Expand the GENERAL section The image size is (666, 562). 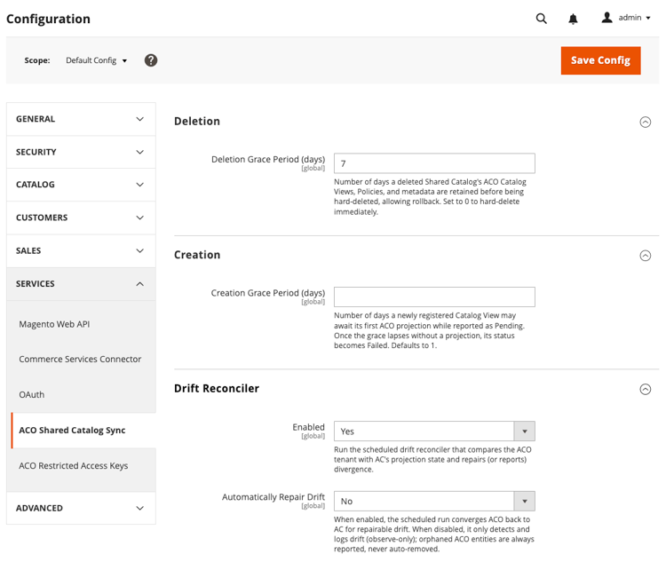(x=81, y=119)
